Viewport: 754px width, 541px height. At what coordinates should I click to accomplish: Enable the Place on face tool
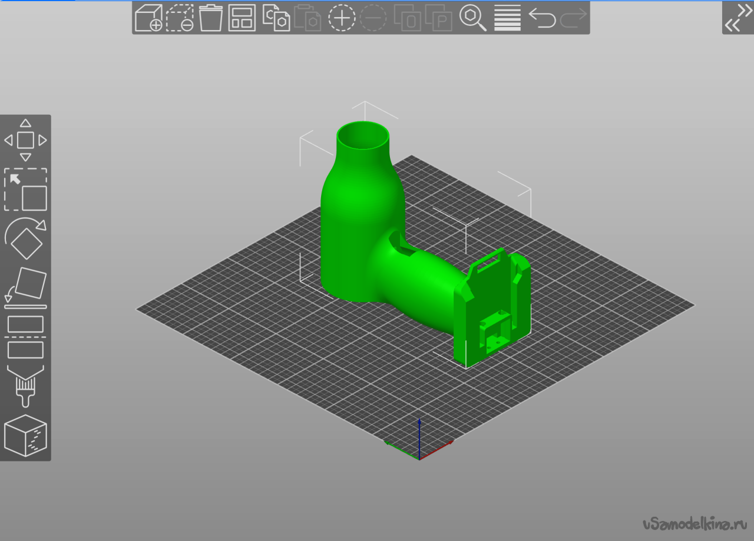(x=25, y=288)
